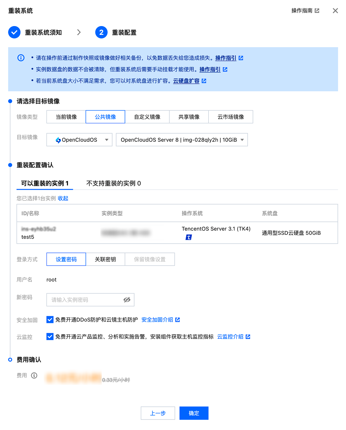Click the 操作系统 column header

coord(192,213)
